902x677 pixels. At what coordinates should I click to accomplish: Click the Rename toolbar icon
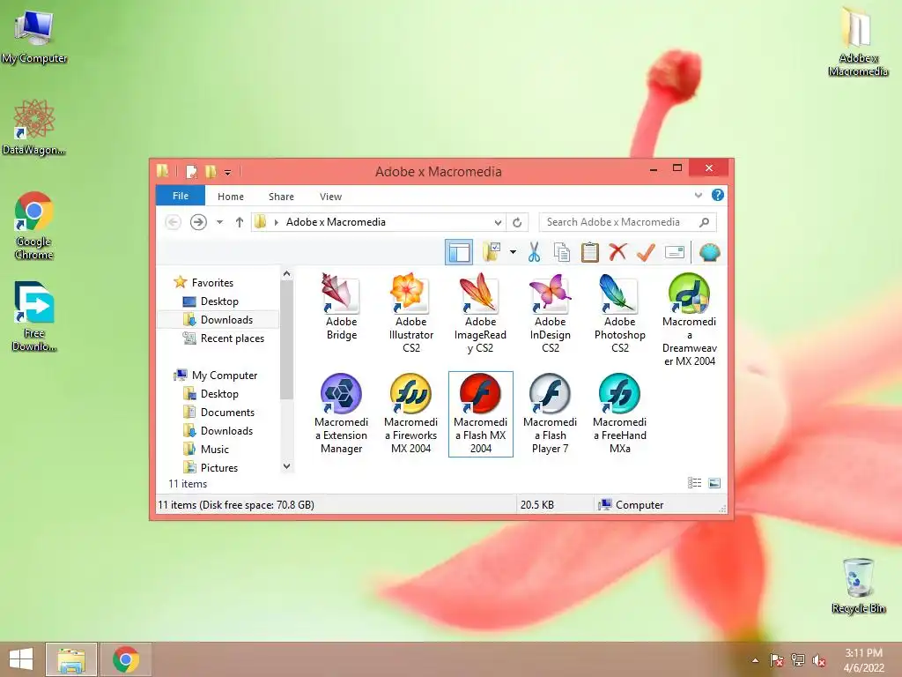click(x=674, y=252)
